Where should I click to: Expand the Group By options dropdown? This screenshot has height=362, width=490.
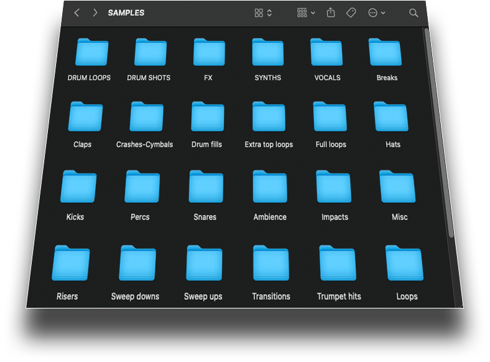(x=306, y=12)
